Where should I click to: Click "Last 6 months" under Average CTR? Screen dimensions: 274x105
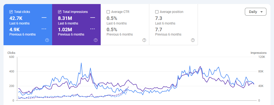(117, 23)
